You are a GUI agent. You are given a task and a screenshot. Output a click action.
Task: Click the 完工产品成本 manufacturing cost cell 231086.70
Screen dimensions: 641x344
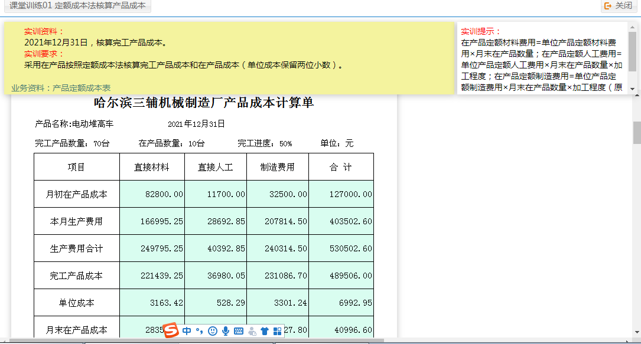[278, 276]
